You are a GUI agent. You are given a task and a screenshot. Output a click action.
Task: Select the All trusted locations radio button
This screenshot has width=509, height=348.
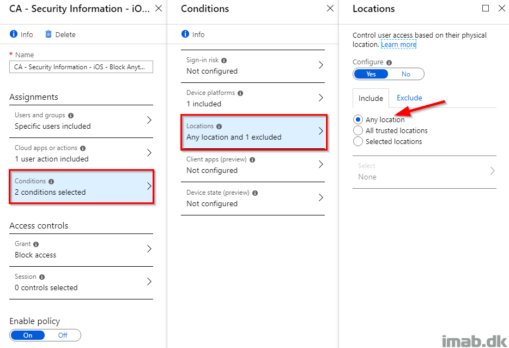tap(357, 130)
